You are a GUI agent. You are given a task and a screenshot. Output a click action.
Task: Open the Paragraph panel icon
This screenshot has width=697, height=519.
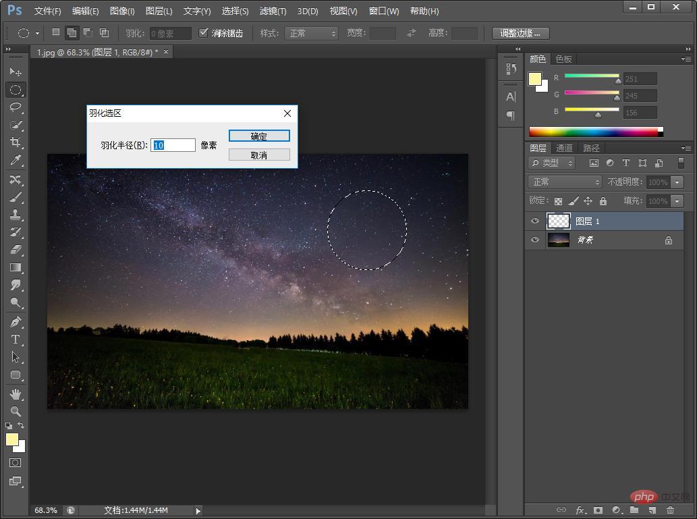click(x=511, y=115)
